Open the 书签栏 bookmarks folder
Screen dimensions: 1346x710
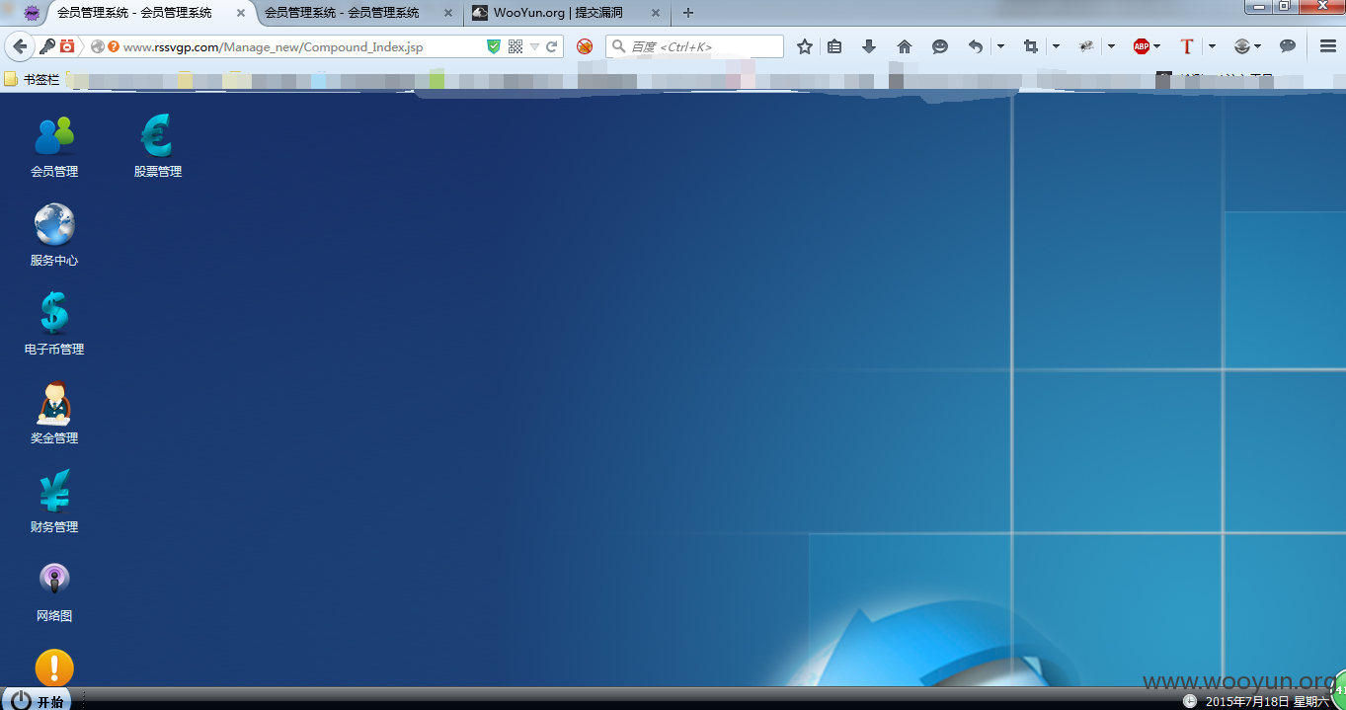[33, 79]
